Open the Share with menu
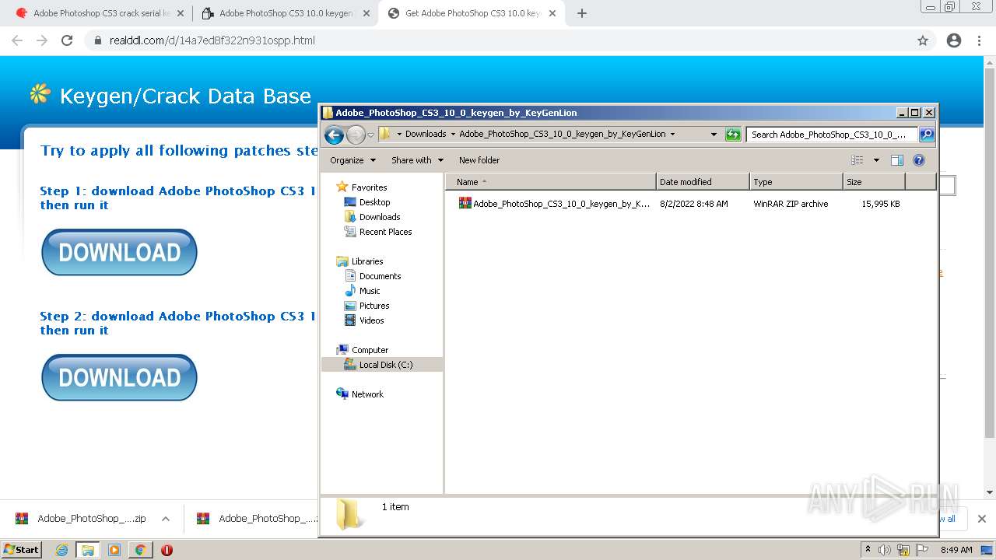The height and width of the screenshot is (560, 996). [x=417, y=160]
